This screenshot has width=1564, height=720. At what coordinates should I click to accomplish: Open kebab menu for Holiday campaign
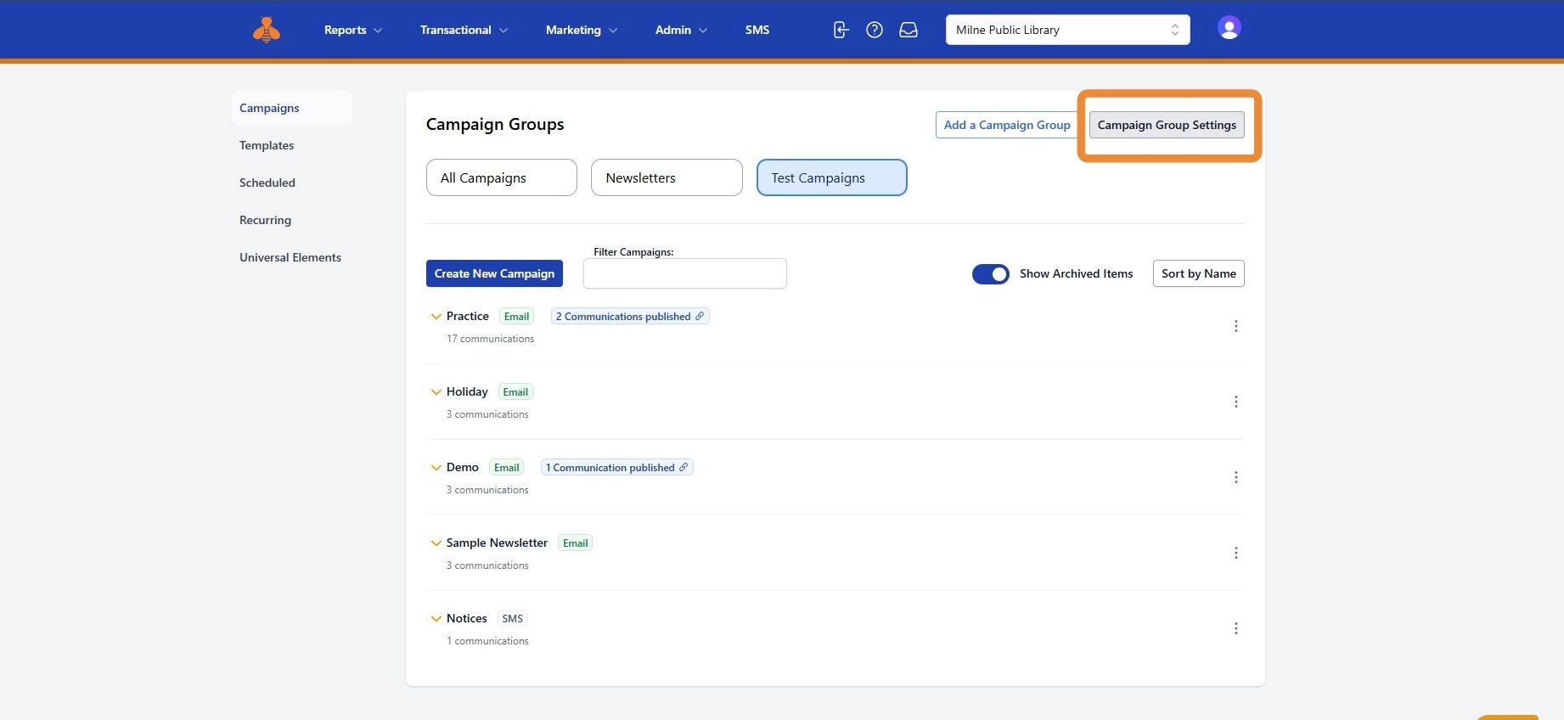click(x=1235, y=402)
